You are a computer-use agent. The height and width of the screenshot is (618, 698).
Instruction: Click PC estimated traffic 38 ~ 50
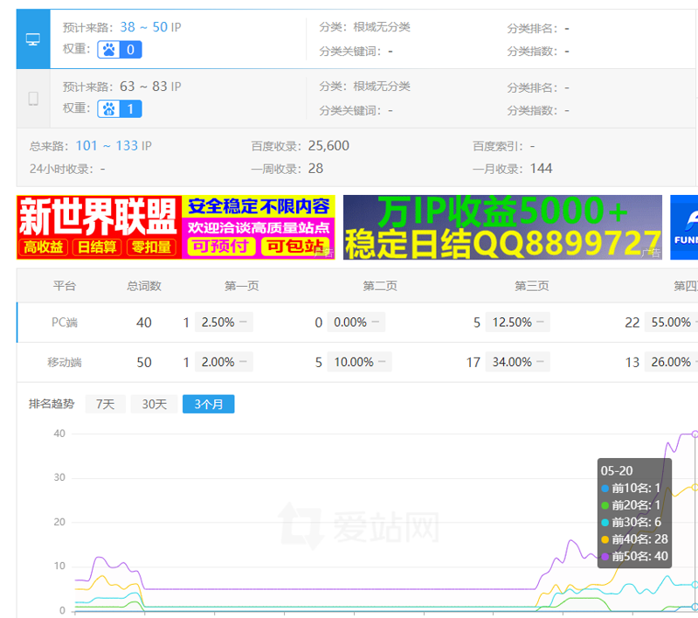tap(143, 27)
